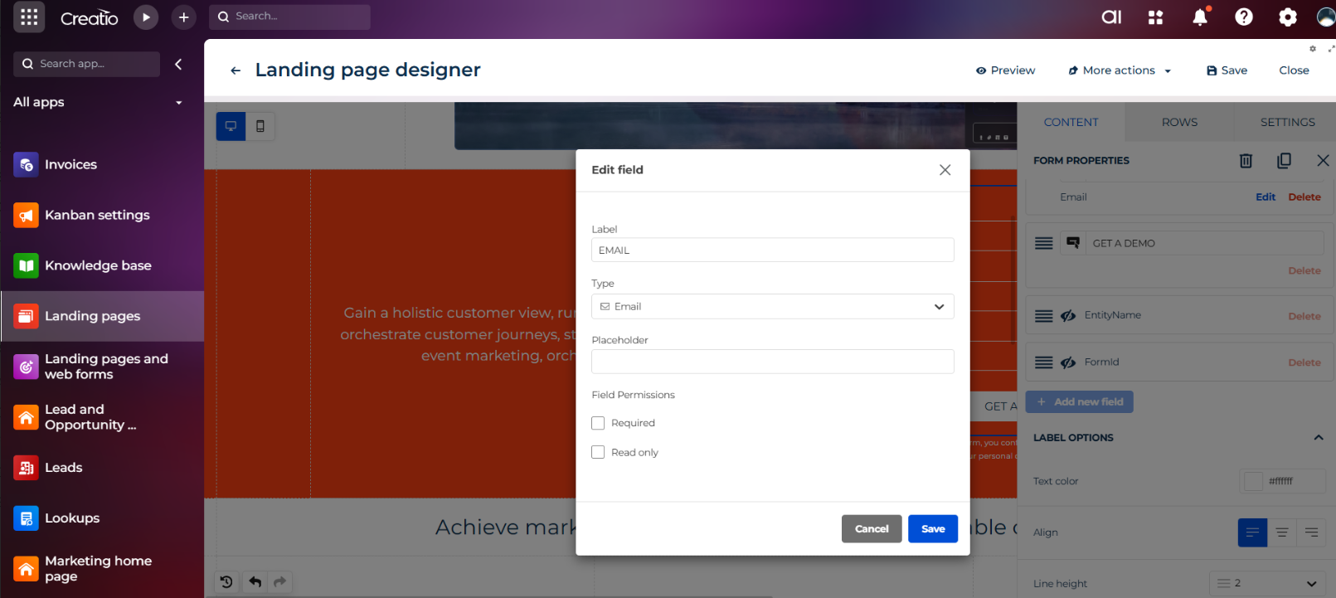Toggle visibility of EntityName field

click(1068, 316)
